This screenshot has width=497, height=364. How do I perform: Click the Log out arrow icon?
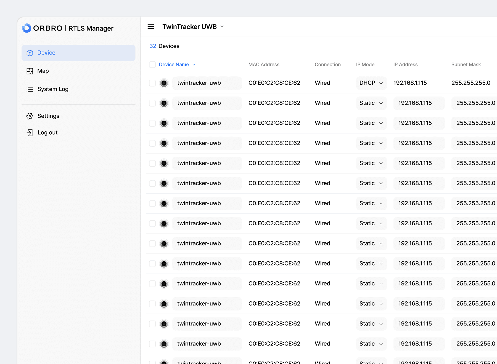pyautogui.click(x=30, y=133)
